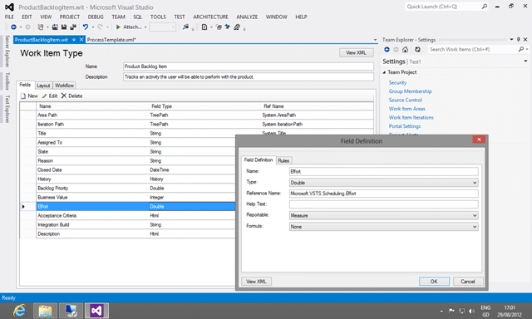The height and width of the screenshot is (319, 532).
Task: Click the Edit field pencil button
Action: coord(50,96)
